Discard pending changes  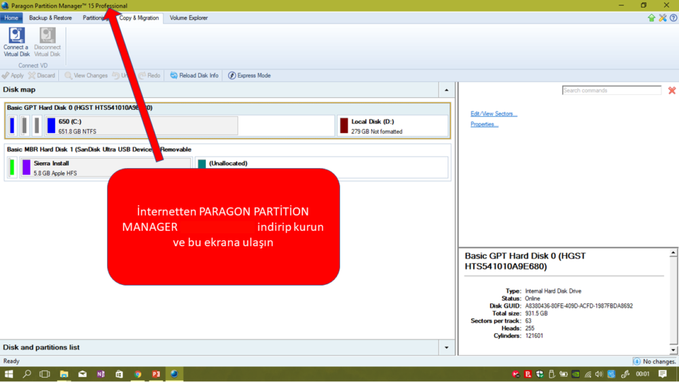(x=42, y=75)
